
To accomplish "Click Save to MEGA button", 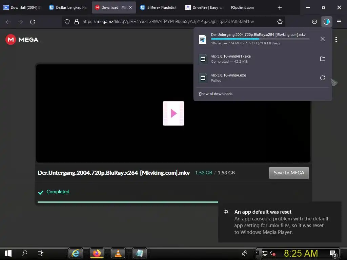I will [289, 173].
